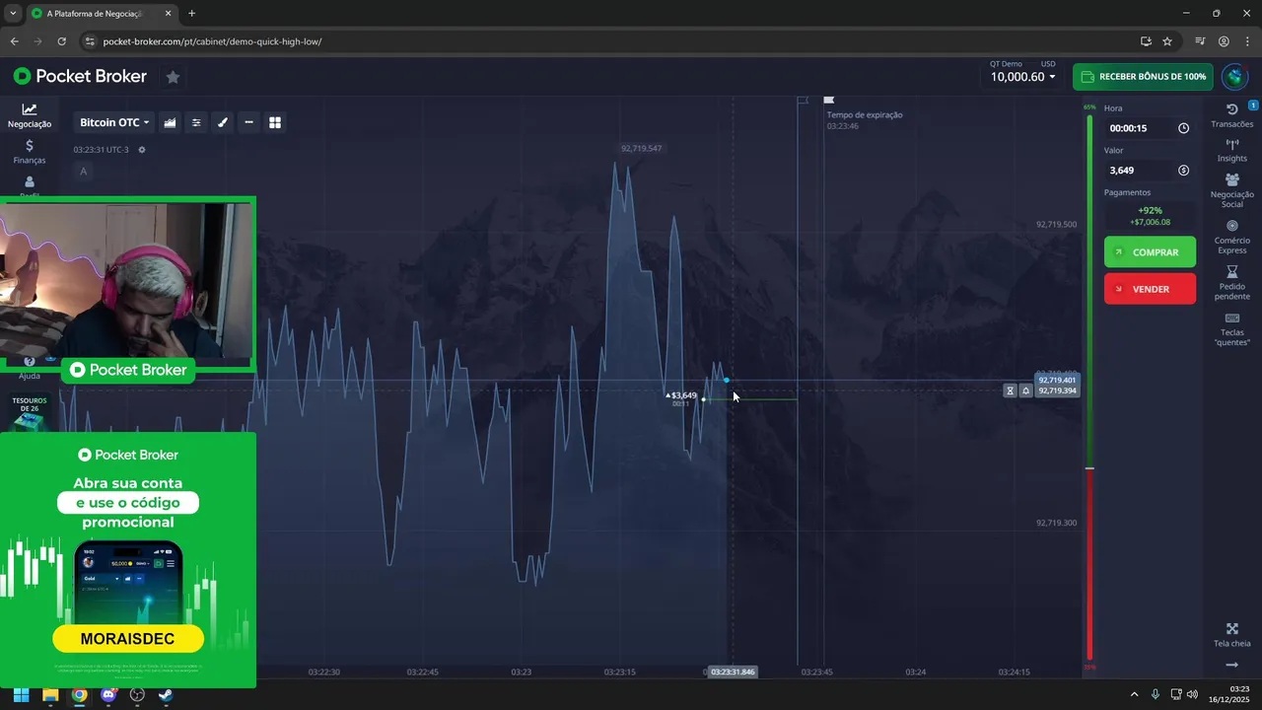The image size is (1262, 710).
Task: Click RECEBER BÔNUS DE 100% button
Action: pos(1143,77)
